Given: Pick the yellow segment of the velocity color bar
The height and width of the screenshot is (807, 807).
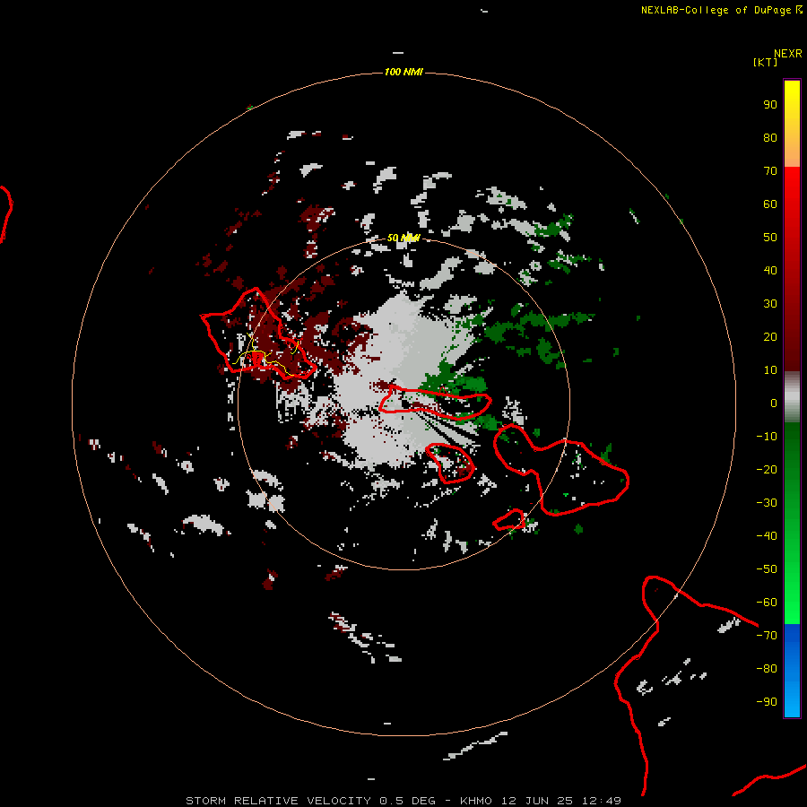Looking at the screenshot, I should pyautogui.click(x=792, y=124).
